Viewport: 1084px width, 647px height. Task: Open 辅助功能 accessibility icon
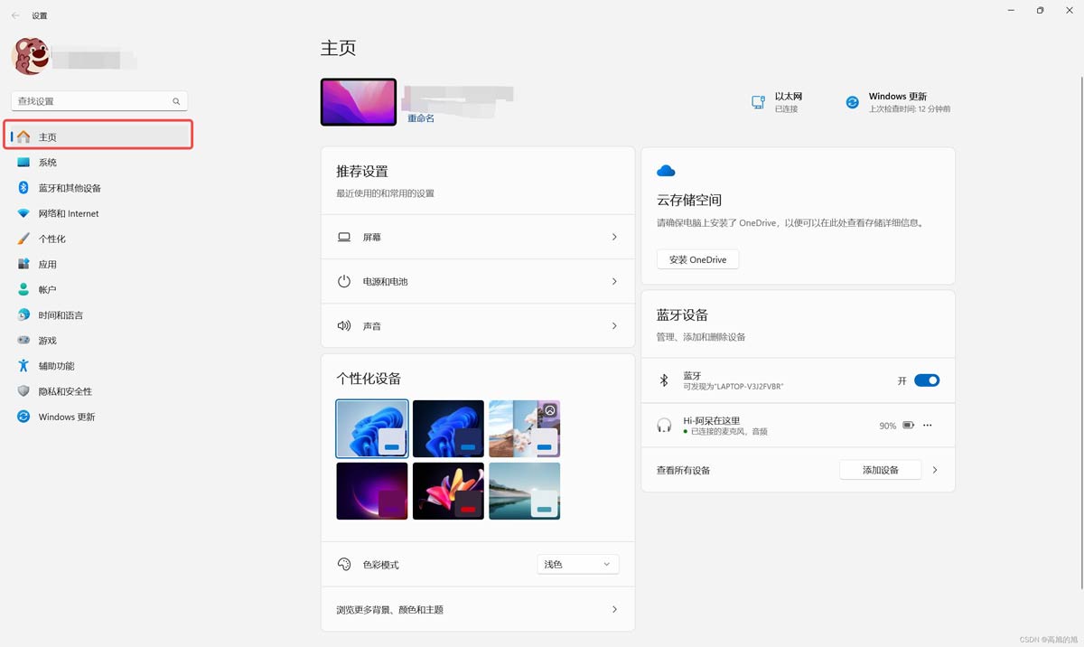pyautogui.click(x=23, y=366)
